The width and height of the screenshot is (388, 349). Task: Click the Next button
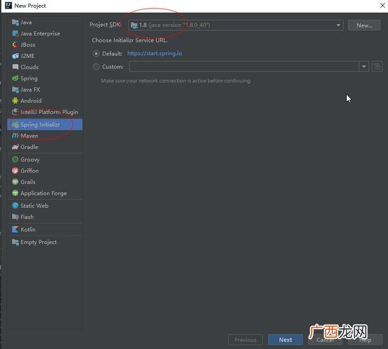pos(286,339)
